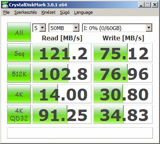Maximize the CrystalDiskMark window
160x144 pixels.
tap(148, 5)
